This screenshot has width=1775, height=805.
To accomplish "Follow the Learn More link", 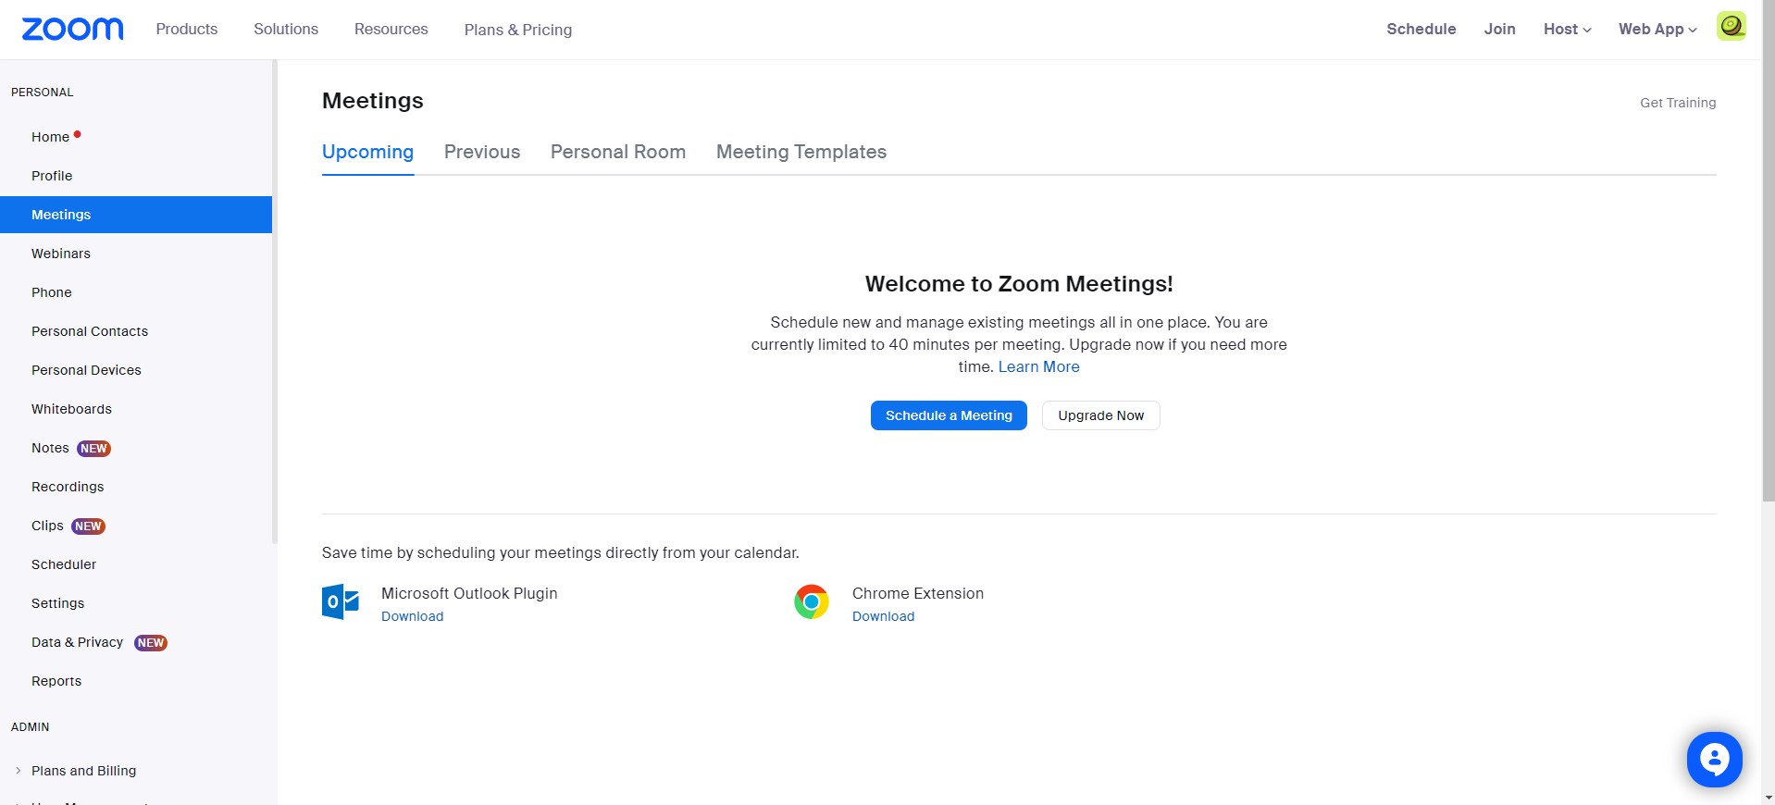I will (x=1038, y=367).
